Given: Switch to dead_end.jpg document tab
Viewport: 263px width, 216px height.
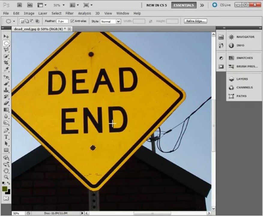Looking at the screenshot, I should coord(40,29).
